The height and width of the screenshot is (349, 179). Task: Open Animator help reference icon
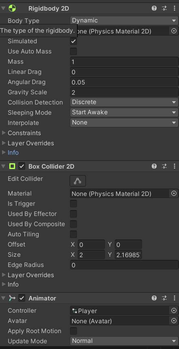tap(154, 298)
